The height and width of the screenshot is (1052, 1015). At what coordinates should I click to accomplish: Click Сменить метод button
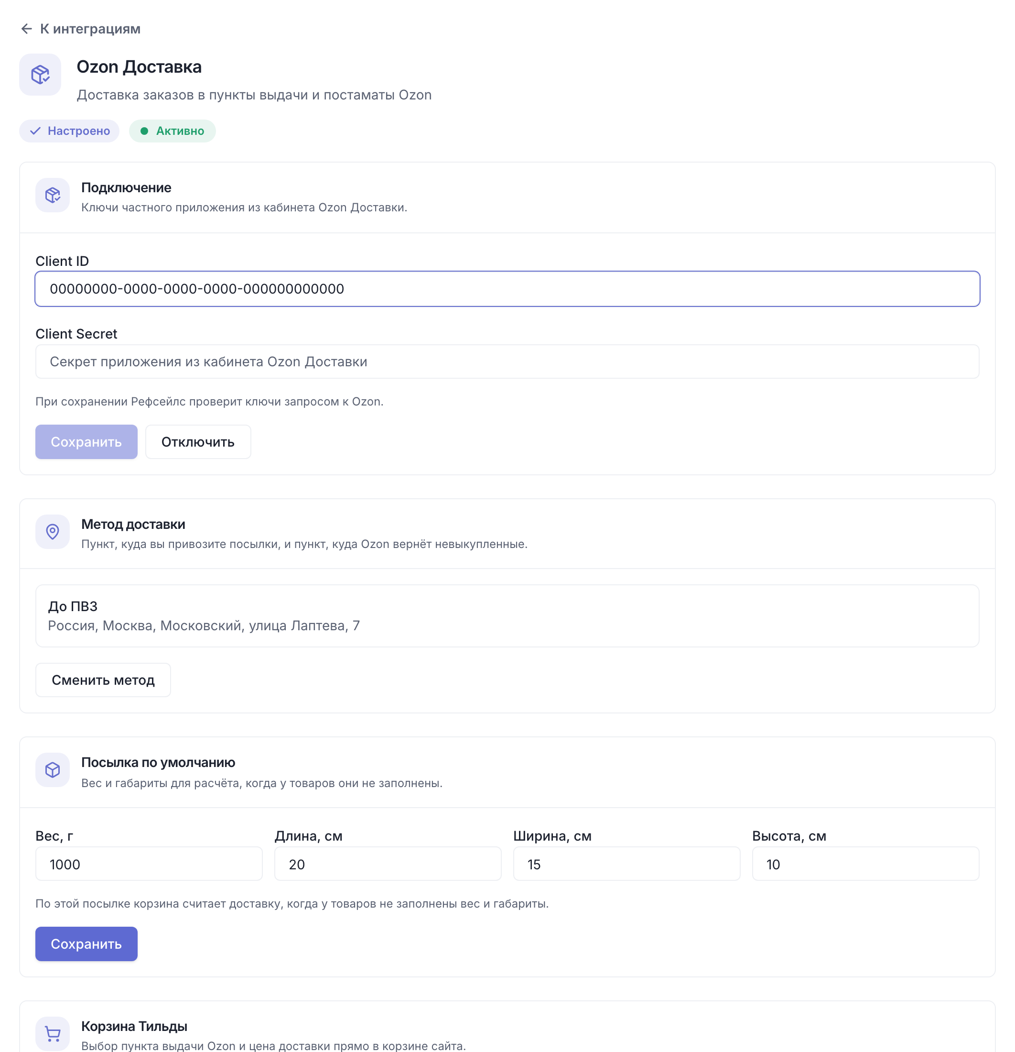pos(103,680)
